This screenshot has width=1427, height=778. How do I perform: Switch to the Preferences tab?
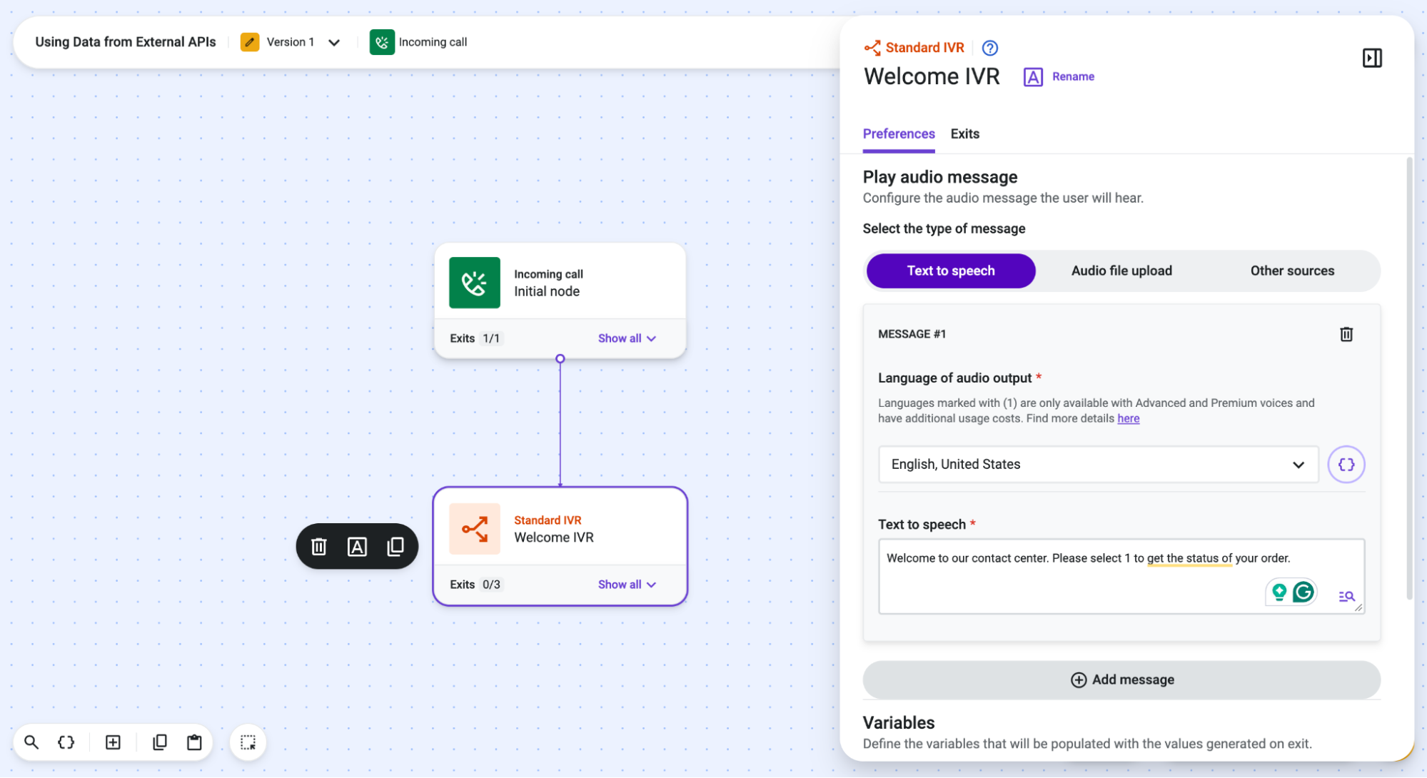click(899, 134)
